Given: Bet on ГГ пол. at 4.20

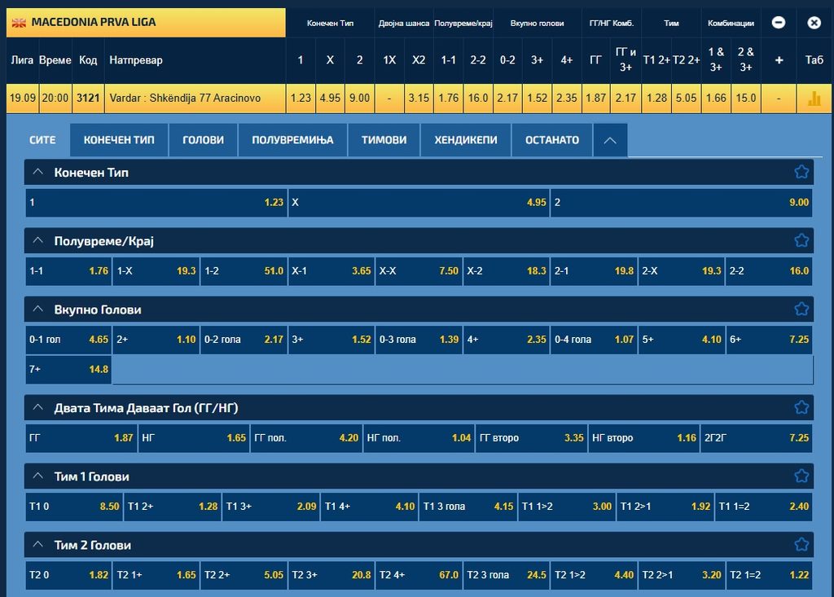Looking at the screenshot, I should [306, 438].
